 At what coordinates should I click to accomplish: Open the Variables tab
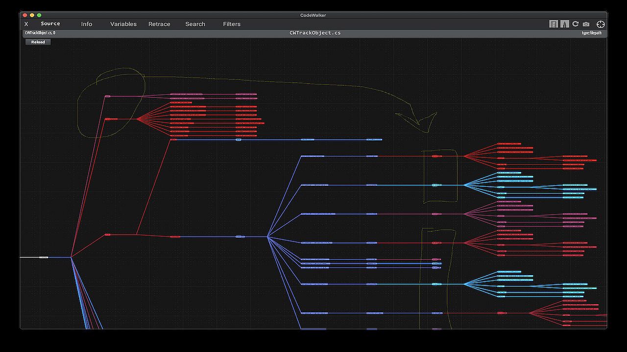click(123, 24)
